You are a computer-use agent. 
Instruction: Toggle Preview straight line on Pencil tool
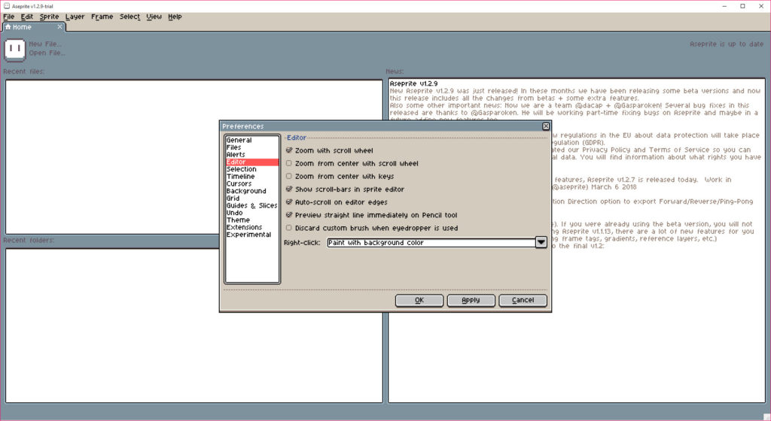pos(289,214)
